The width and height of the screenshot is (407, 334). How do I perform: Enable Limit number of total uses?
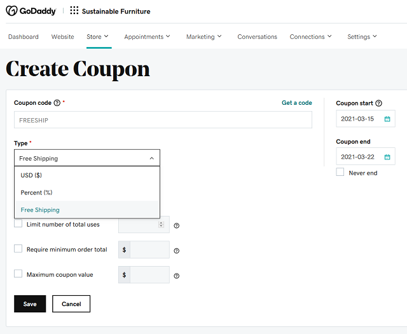[x=18, y=224]
